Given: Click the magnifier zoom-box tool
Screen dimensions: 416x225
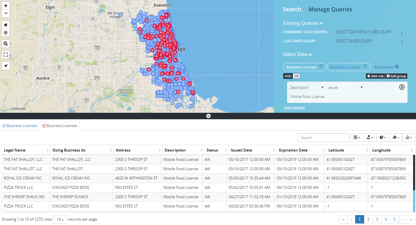Looking at the screenshot, I should pyautogui.click(x=6, y=44).
